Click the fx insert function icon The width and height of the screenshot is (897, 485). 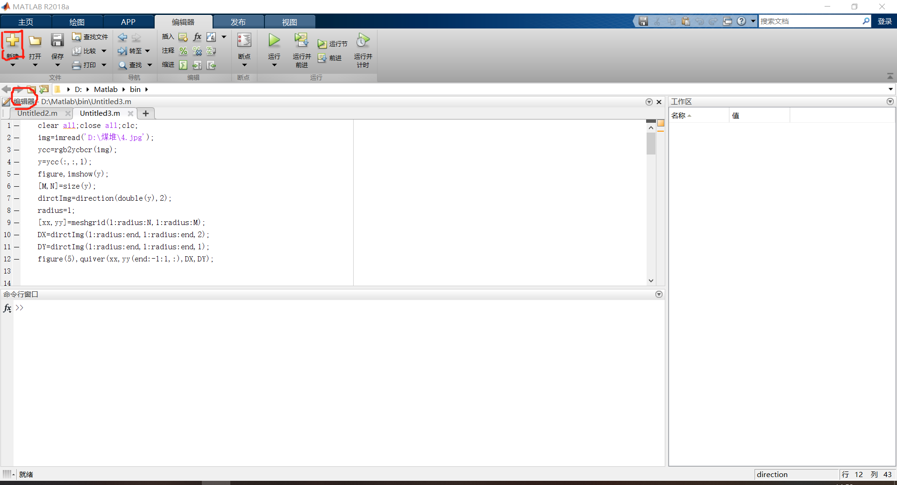click(197, 37)
